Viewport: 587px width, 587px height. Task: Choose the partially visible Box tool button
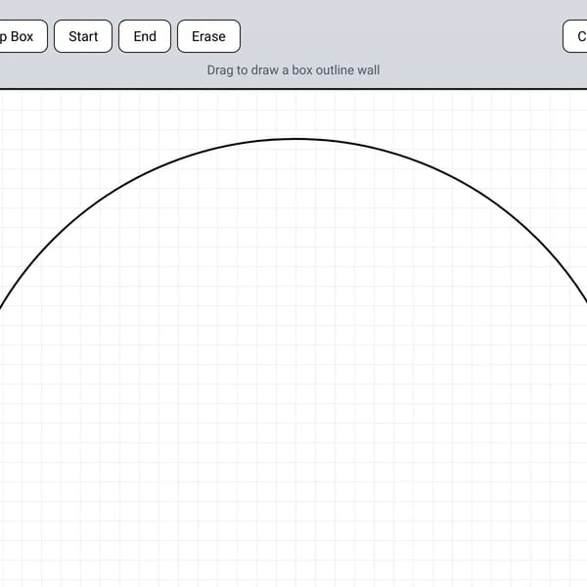click(23, 36)
